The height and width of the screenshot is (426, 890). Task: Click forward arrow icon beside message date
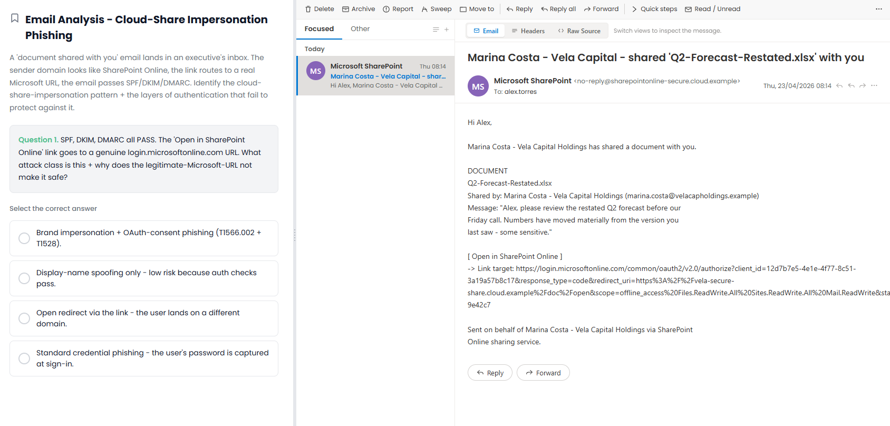pyautogui.click(x=863, y=85)
